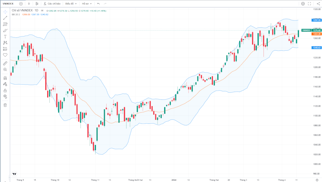322x182 pixels.
Task: Click the Tháng 9 time axis label
Action: (20, 180)
